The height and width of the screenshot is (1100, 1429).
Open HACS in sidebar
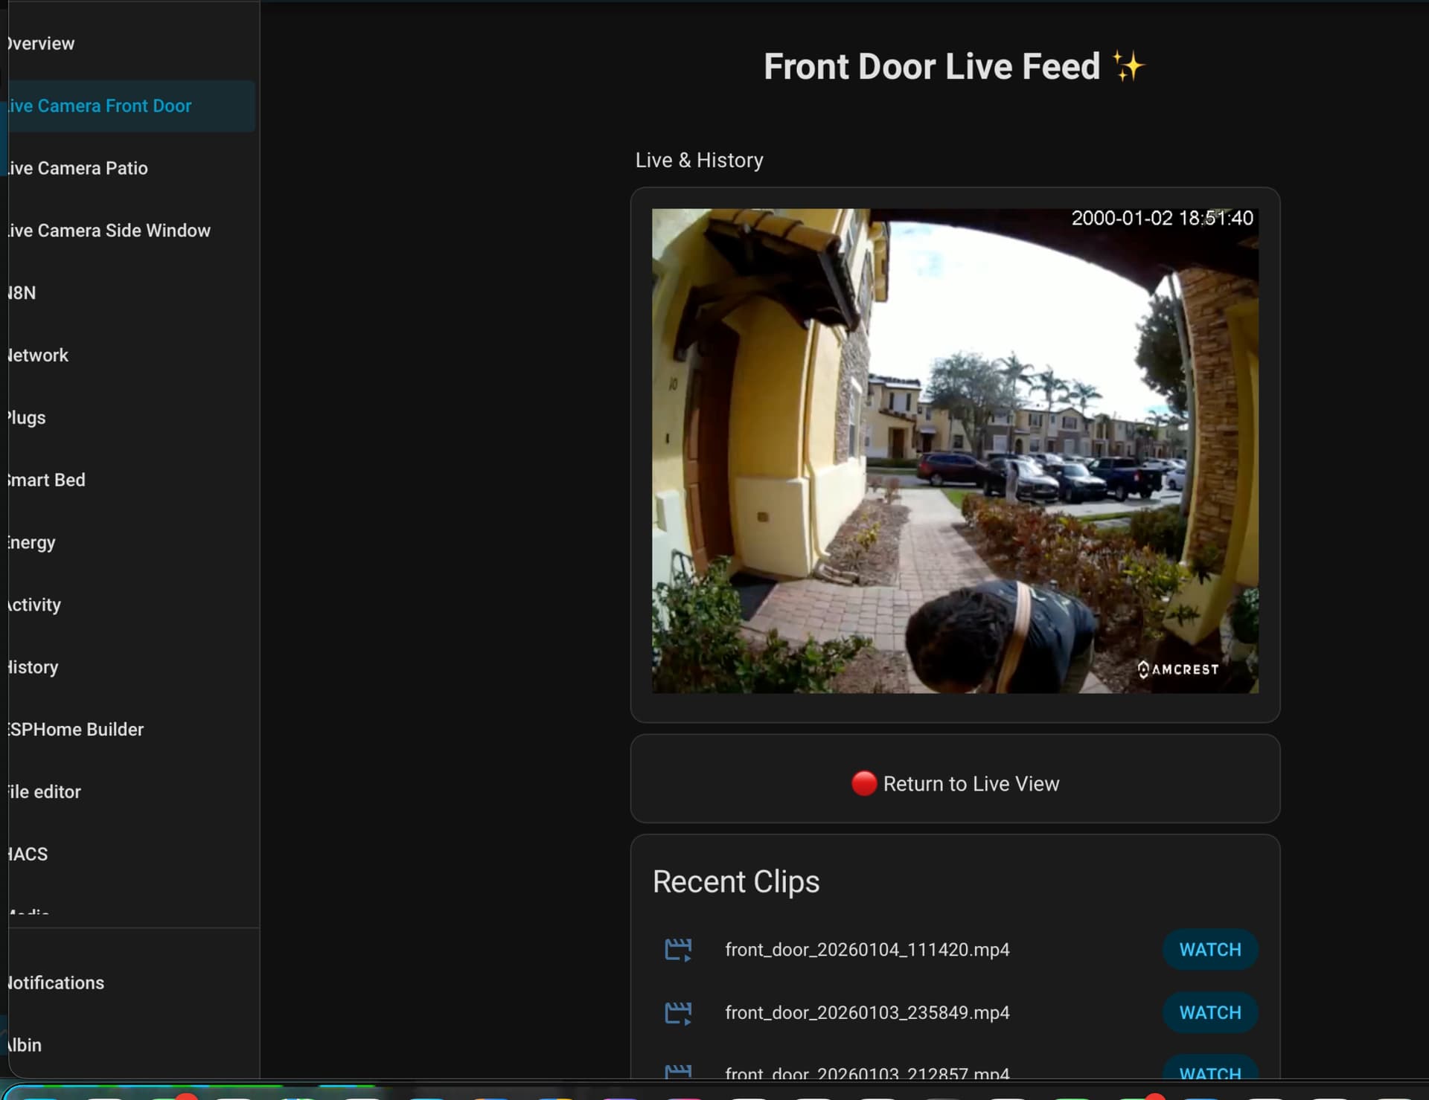28,855
